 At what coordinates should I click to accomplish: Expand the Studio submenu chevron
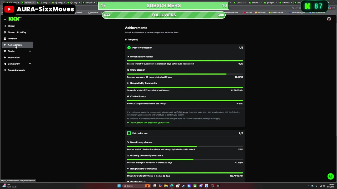[30, 51]
